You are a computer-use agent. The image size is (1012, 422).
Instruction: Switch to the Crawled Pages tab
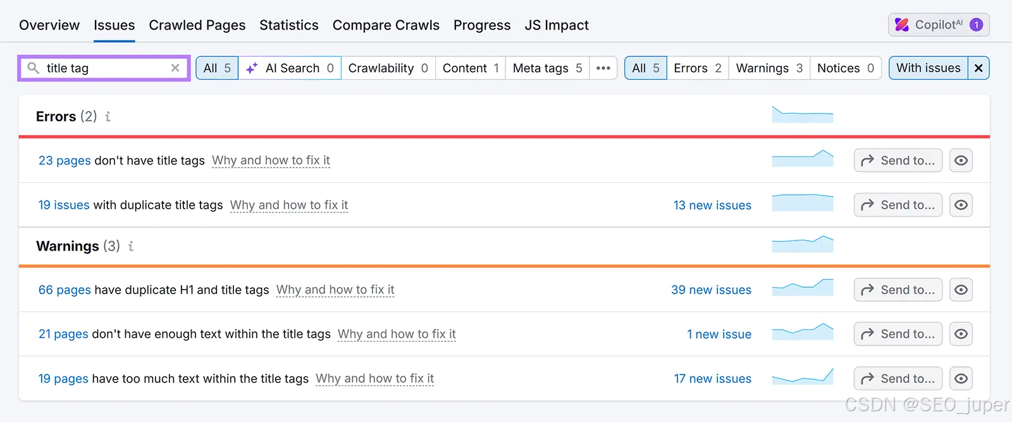(197, 25)
